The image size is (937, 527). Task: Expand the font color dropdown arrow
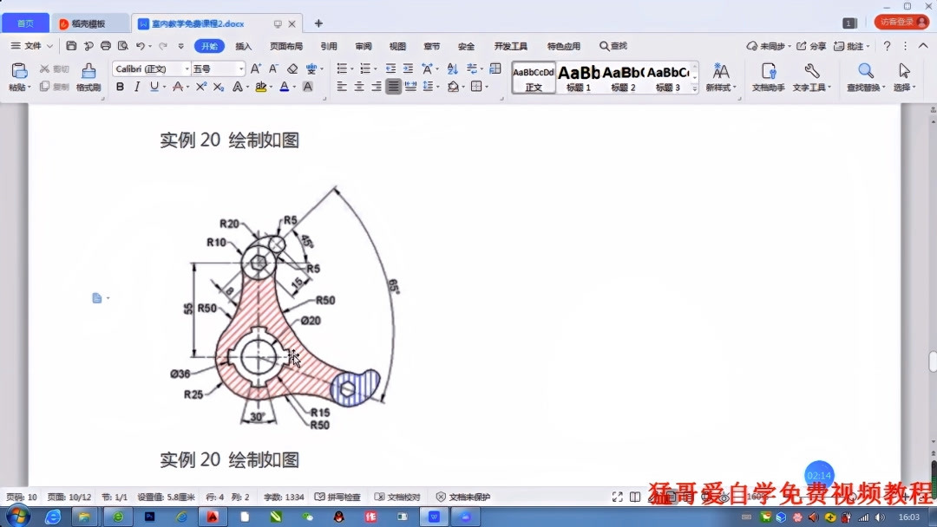294,87
